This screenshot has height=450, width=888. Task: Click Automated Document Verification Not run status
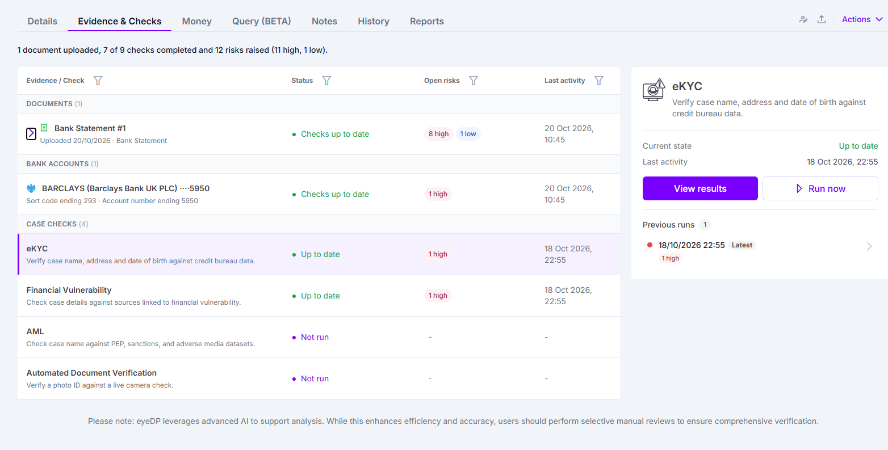coord(311,378)
